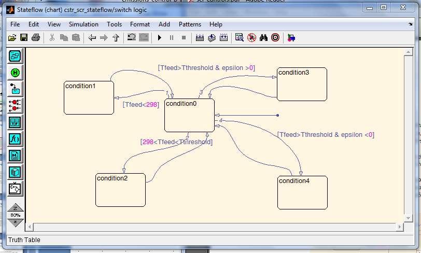This screenshot has height=253, width=421.
Task: Open the Add menu
Action: coord(164,24)
